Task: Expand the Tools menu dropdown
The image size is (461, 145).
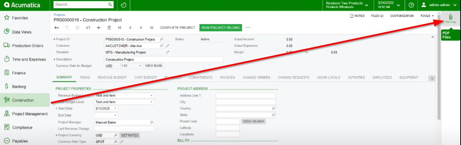Action: (x=427, y=16)
